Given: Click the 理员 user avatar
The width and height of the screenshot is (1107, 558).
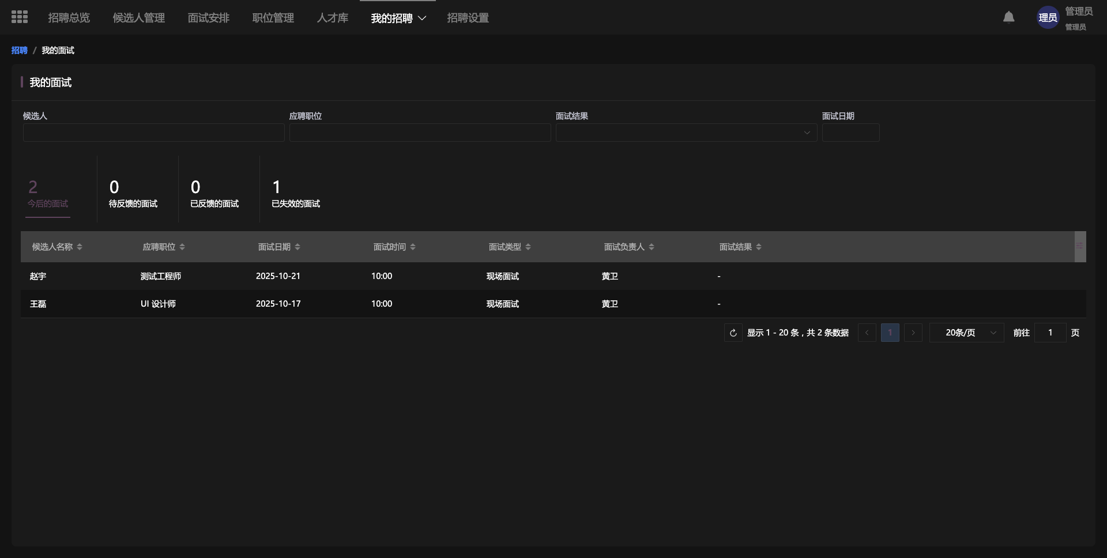Looking at the screenshot, I should point(1047,18).
